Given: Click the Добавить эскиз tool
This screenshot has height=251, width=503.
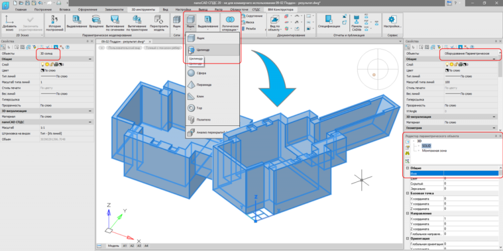Looking at the screenshot, I should [x=9, y=23].
